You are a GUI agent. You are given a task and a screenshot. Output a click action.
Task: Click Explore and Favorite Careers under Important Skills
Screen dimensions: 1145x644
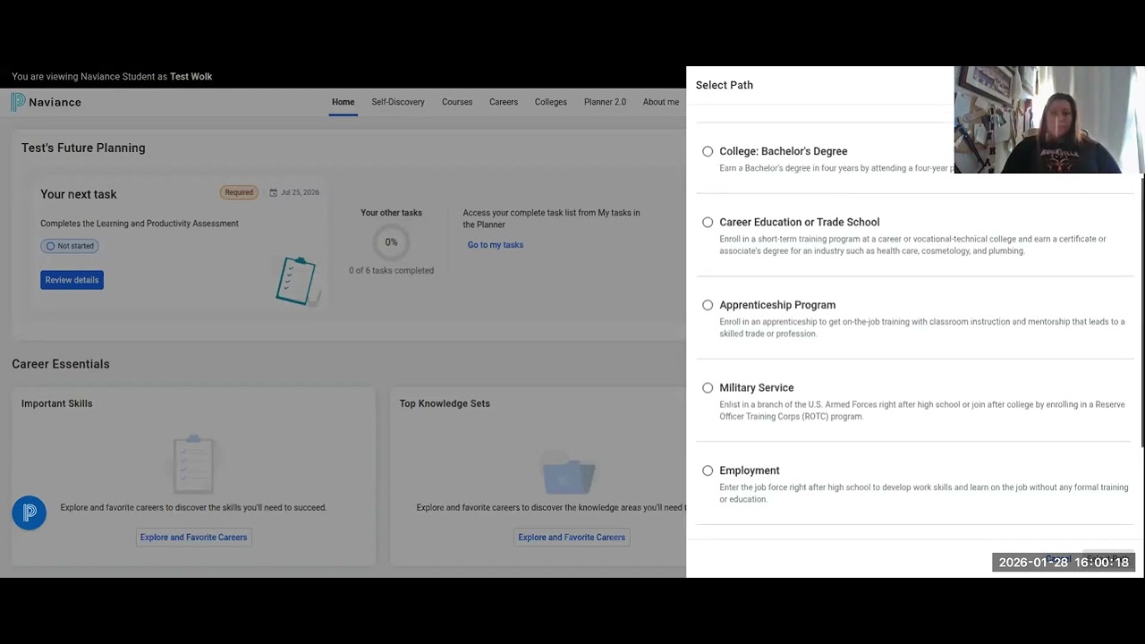tap(193, 538)
